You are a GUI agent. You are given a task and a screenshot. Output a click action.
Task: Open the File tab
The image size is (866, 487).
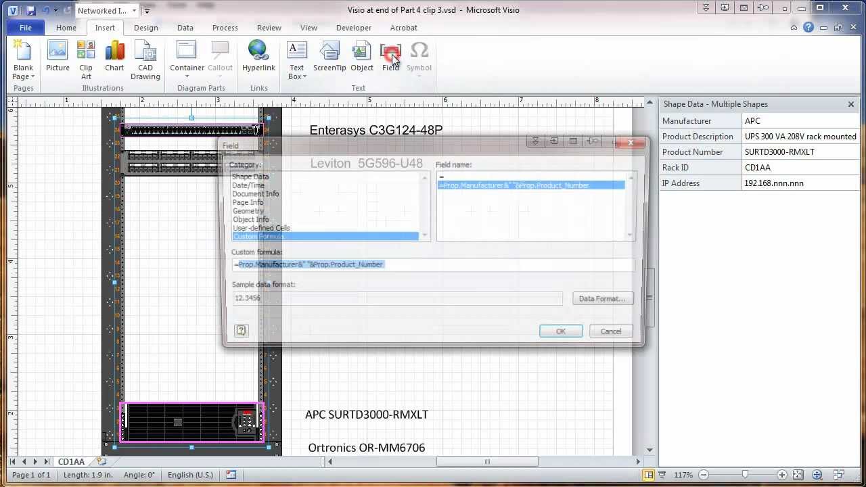pos(26,28)
